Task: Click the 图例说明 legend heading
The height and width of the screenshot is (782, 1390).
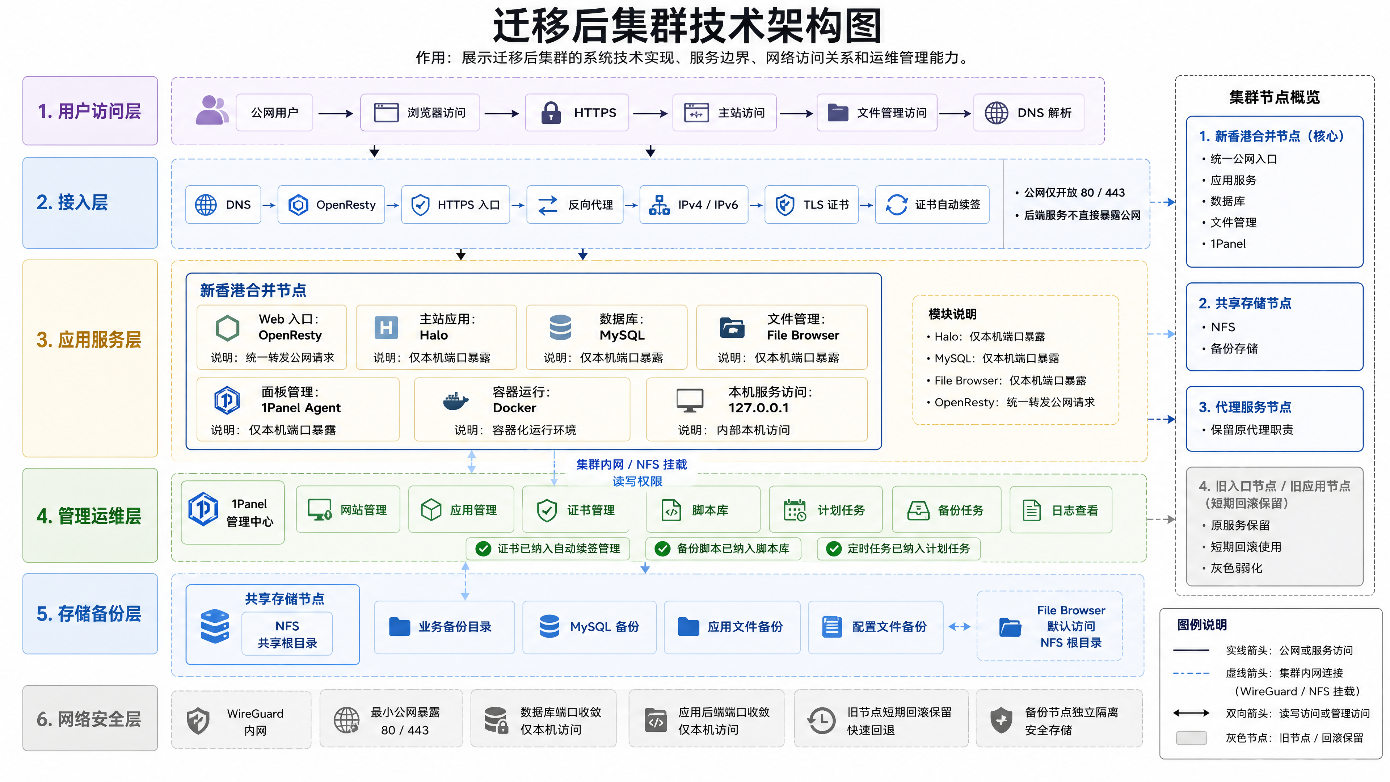Action: [1202, 625]
